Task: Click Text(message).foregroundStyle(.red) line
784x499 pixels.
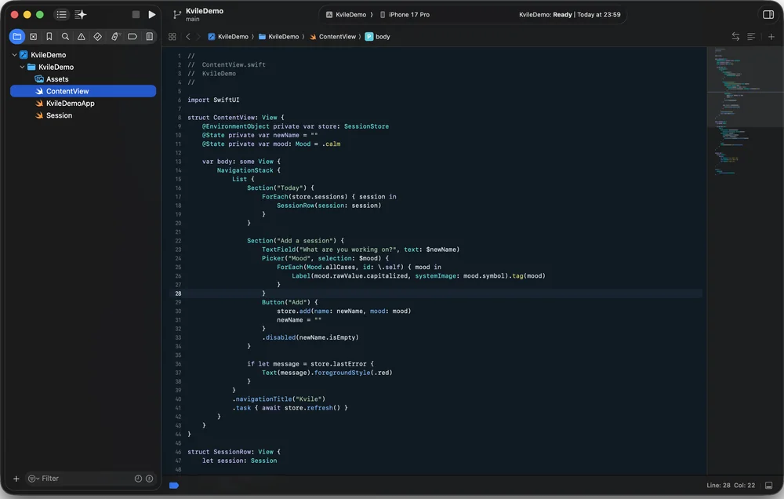Action: (327, 373)
